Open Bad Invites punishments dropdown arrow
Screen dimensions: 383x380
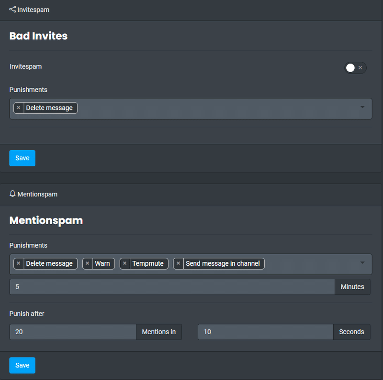click(x=362, y=107)
